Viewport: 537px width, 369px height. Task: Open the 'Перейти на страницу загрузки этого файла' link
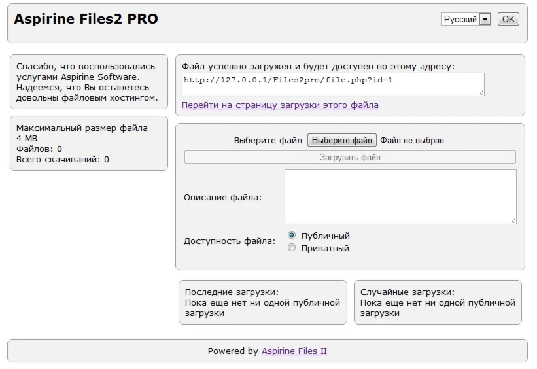pos(280,105)
